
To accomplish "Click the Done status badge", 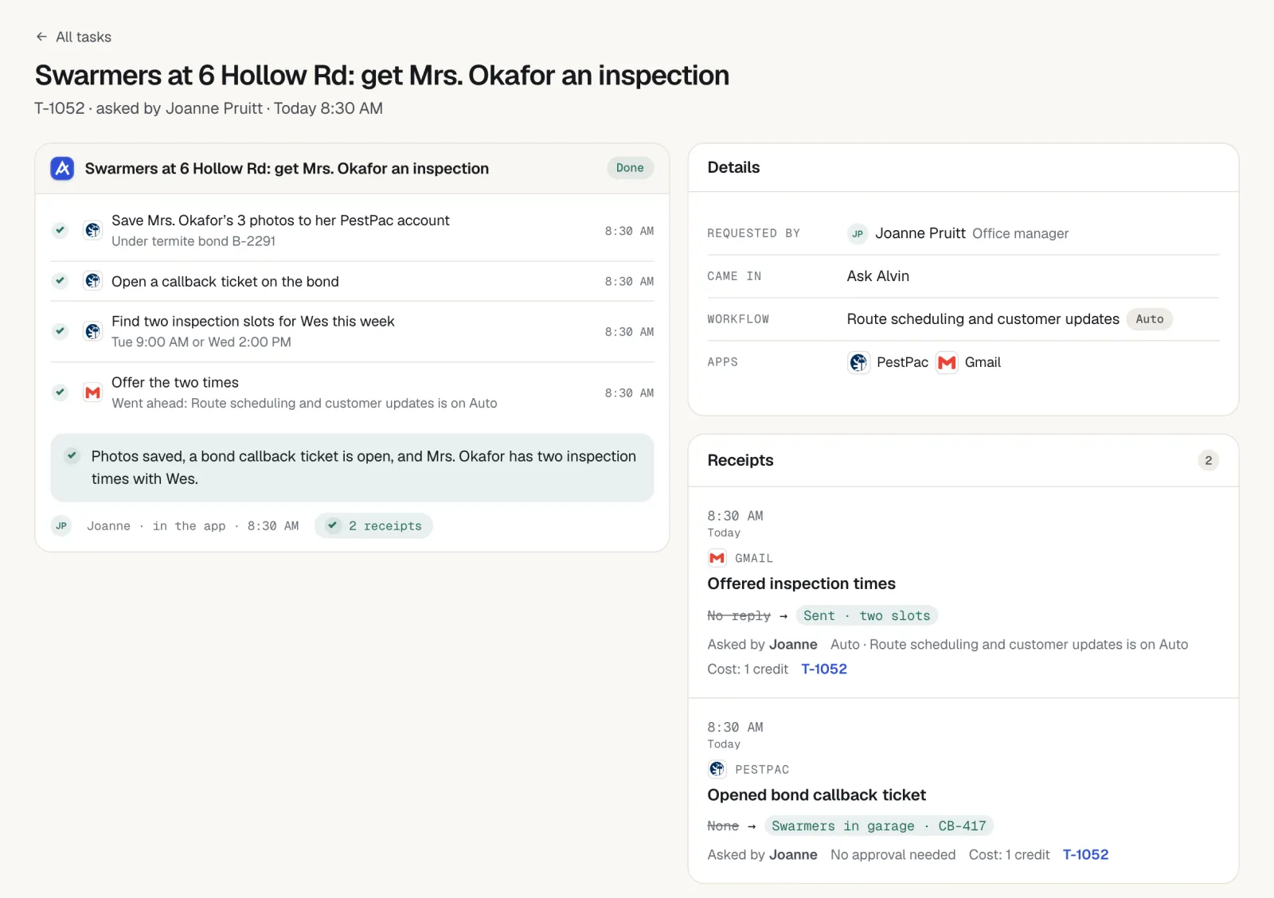I will (x=630, y=168).
